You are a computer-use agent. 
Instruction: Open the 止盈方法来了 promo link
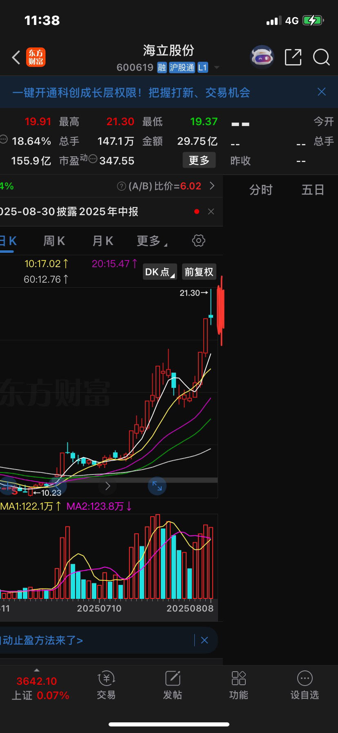click(42, 640)
